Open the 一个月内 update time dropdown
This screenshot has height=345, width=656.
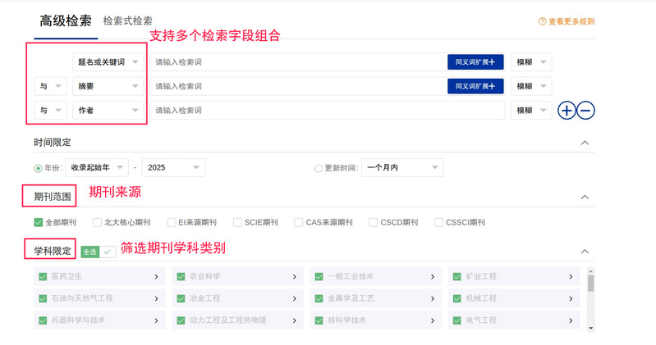pyautogui.click(x=402, y=167)
